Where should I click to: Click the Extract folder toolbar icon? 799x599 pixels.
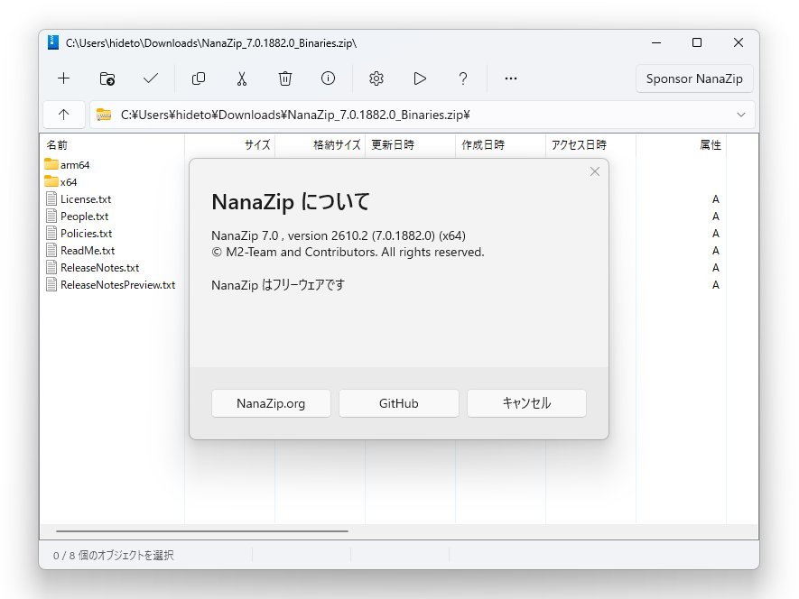pos(107,78)
